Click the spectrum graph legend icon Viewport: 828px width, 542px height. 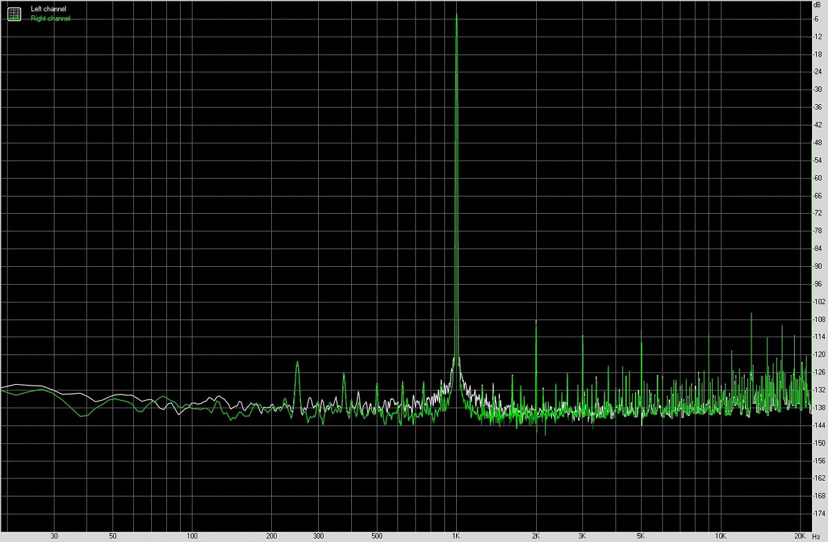(14, 13)
